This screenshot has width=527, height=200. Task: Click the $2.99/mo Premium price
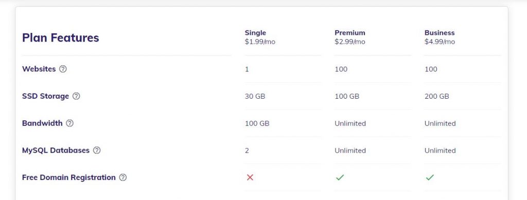pyautogui.click(x=350, y=42)
